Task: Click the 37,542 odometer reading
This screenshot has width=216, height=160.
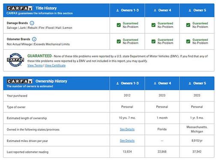Action: click(x=197, y=151)
